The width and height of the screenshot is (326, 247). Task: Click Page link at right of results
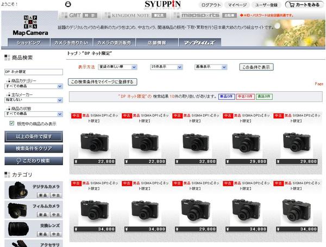[x=319, y=84]
